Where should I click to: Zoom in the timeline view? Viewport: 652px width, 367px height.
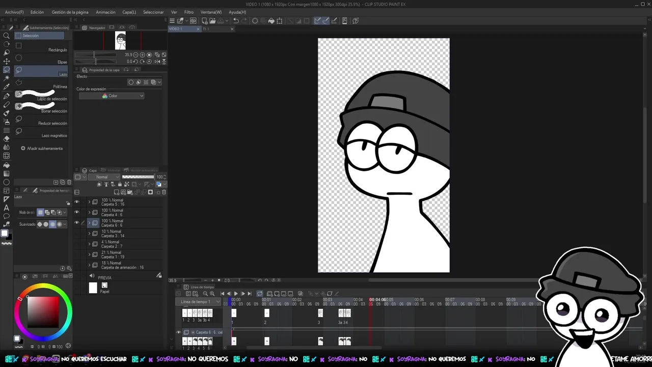coord(212,294)
